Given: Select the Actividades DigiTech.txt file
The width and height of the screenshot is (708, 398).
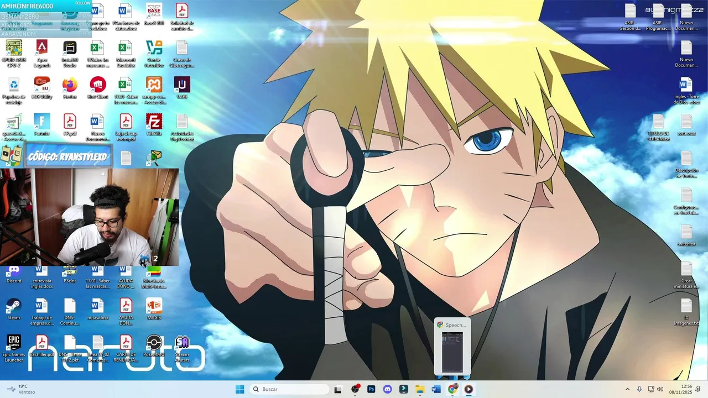Looking at the screenshot, I should click(x=182, y=128).
